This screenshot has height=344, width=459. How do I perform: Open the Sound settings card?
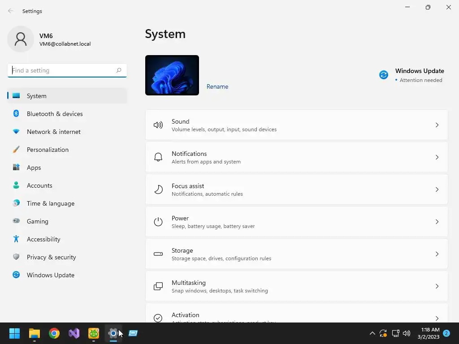point(297,125)
